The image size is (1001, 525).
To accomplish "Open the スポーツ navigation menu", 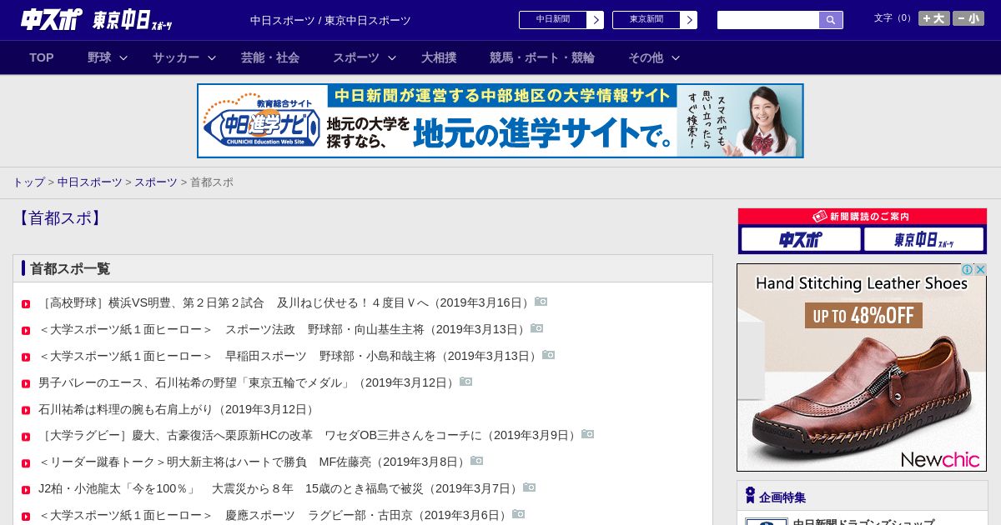I will [x=356, y=57].
